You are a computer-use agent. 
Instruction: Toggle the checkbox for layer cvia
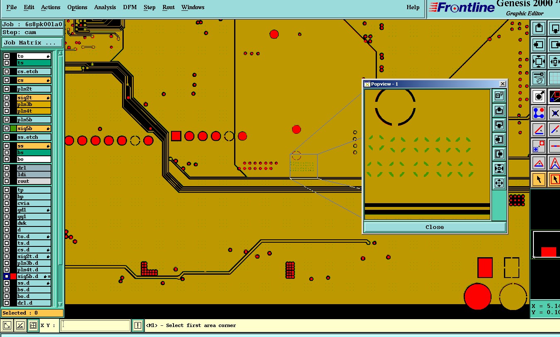click(7, 203)
